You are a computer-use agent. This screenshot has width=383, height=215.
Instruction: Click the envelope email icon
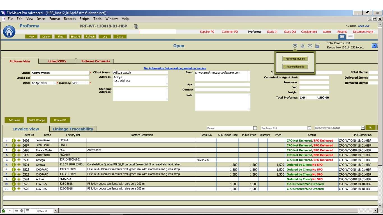310,46
